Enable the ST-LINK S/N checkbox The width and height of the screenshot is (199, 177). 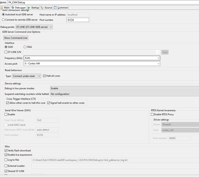click(6, 52)
